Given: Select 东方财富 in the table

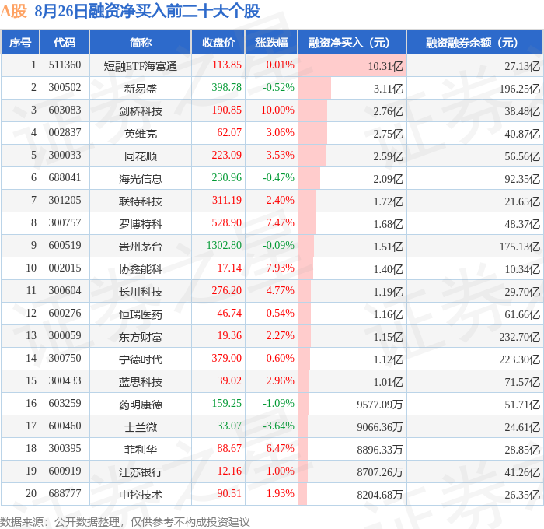Looking at the screenshot, I should coord(140,337).
